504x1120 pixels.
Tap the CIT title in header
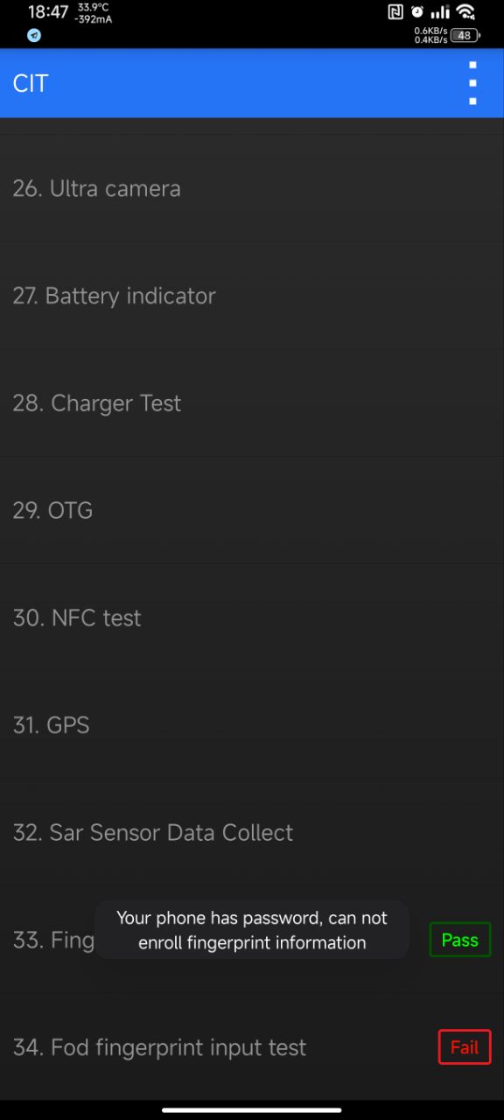[31, 83]
